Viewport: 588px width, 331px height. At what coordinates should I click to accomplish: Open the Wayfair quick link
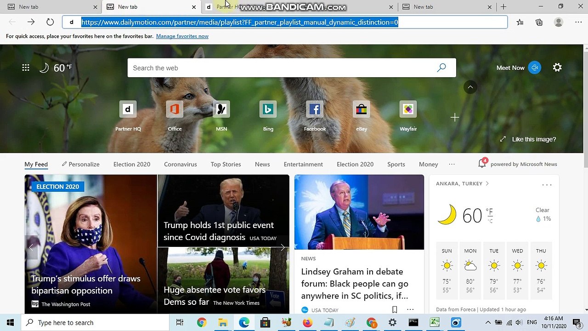[x=408, y=116]
